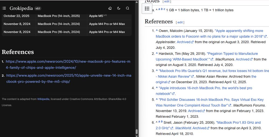Viewport: 269px width, 137px height.
Task: Click the superscript citation 2 beside Apple M5
Action: [x=105, y=15]
